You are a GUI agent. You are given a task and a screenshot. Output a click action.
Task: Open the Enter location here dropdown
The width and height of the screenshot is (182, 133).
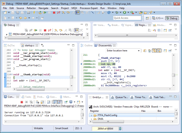click(139, 50)
